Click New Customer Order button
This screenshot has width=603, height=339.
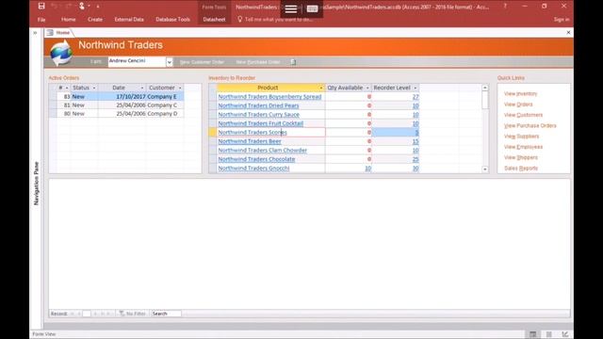pos(202,62)
